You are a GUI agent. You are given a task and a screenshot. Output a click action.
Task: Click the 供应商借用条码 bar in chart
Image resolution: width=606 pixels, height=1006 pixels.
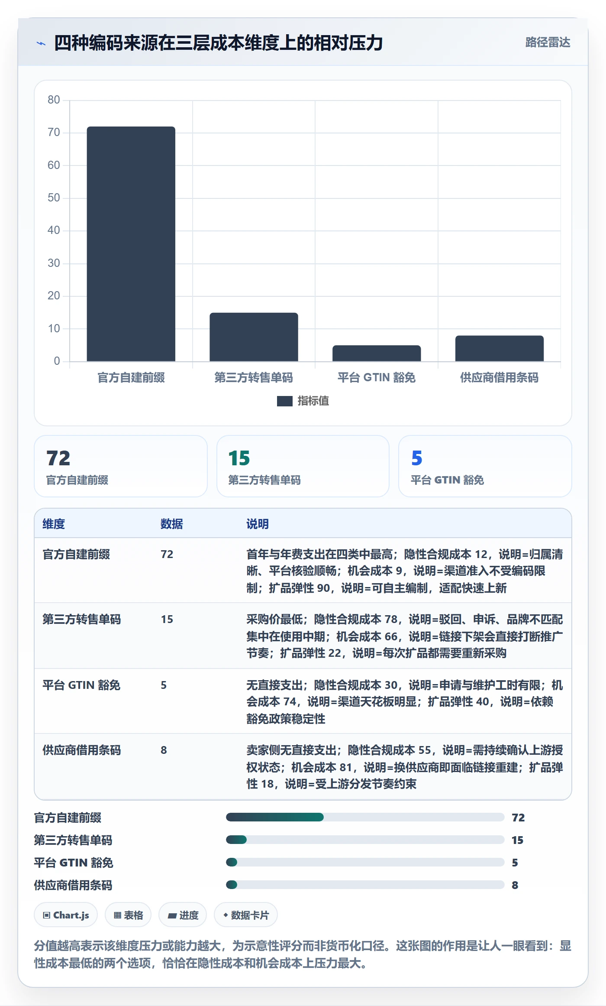click(x=500, y=348)
